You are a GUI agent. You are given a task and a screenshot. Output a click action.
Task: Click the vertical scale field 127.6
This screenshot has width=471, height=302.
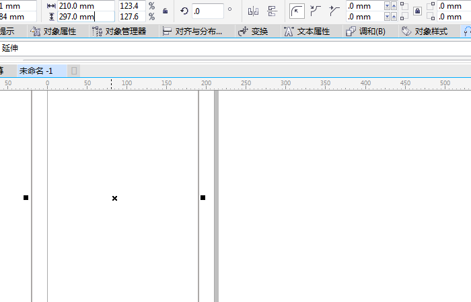(132, 17)
